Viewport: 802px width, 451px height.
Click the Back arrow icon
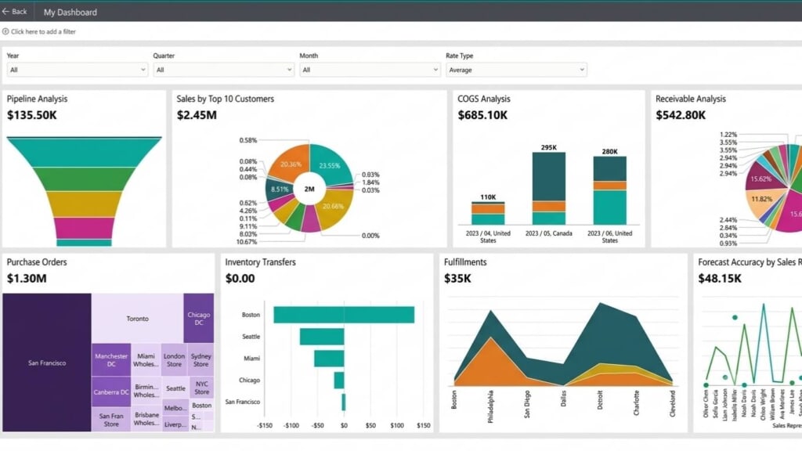click(5, 11)
